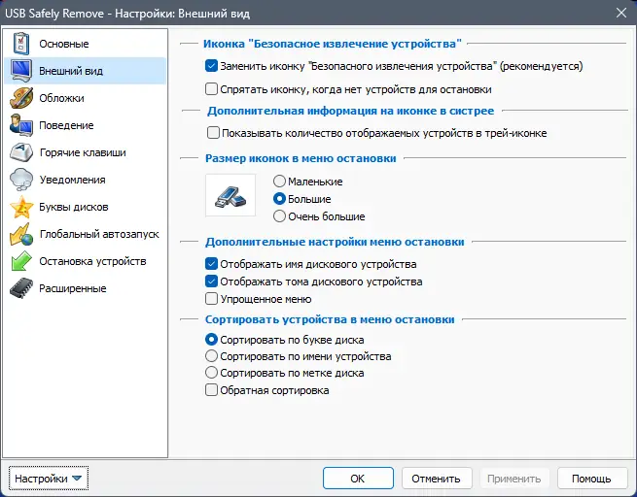Choose Сортировать по имени устройства
The width and height of the screenshot is (637, 497).
212,356
